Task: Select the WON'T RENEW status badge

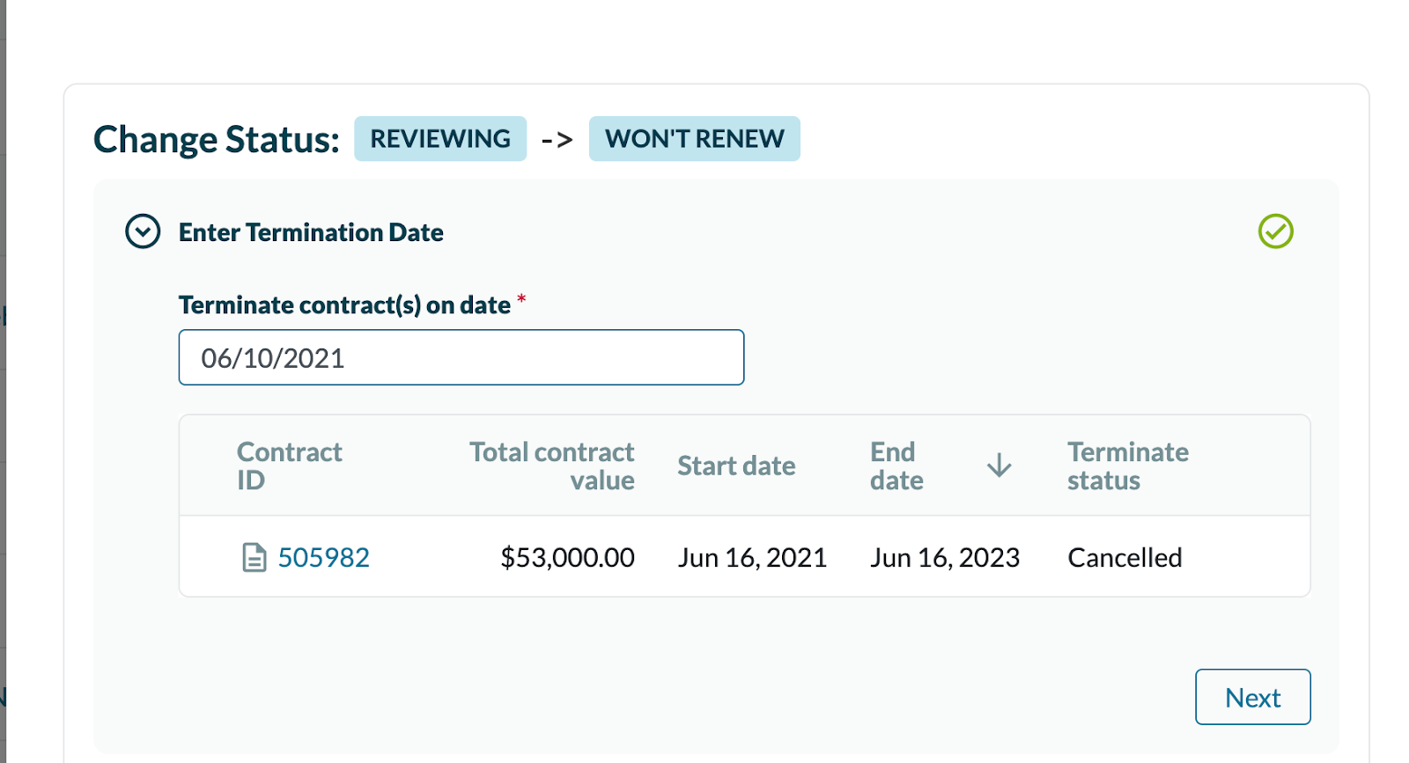Action: click(x=694, y=139)
